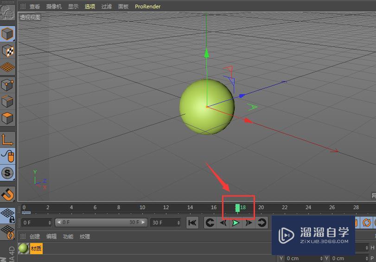Click the 透视视图 viewport label
Image resolution: width=376 pixels, height=262 pixels.
point(30,17)
